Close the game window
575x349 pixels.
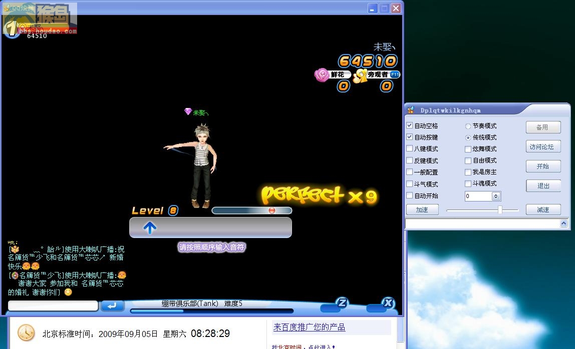click(x=396, y=8)
